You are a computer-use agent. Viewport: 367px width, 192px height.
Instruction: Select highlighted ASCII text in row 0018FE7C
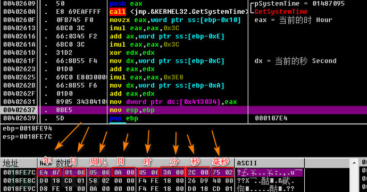click(269, 172)
